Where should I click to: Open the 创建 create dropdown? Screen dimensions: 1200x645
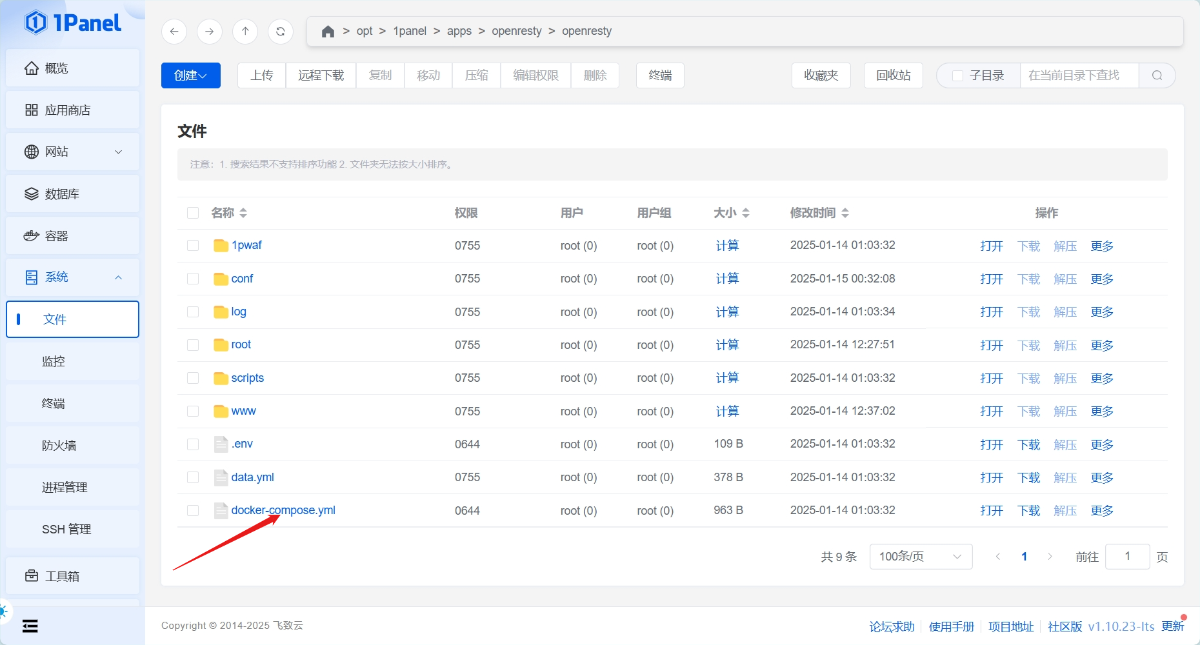pyautogui.click(x=190, y=75)
